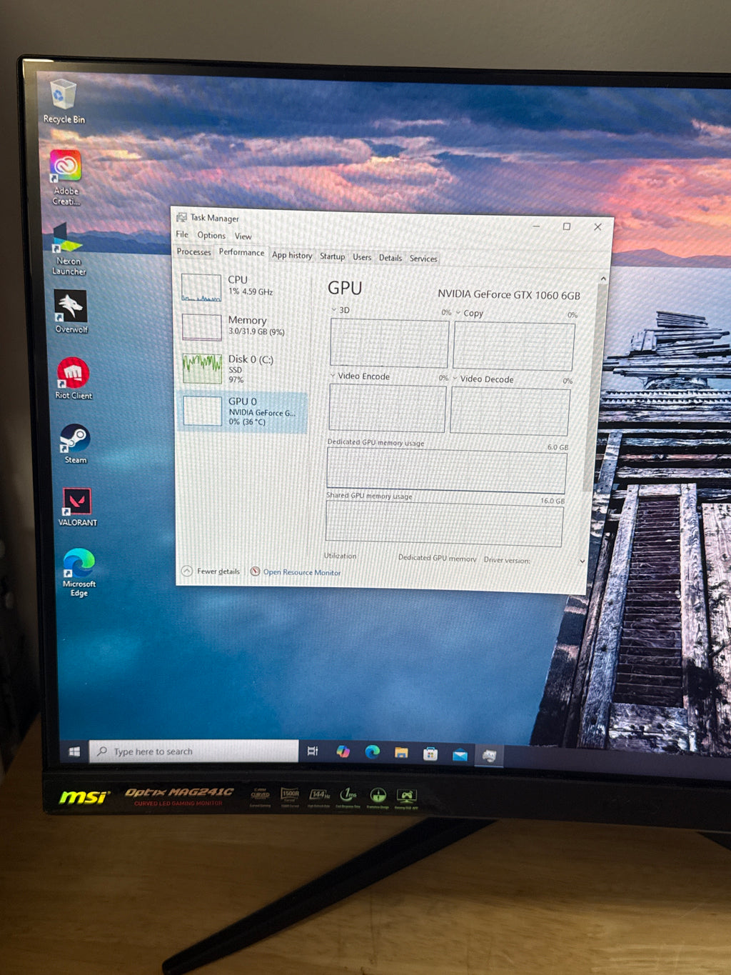
Task: Click the GPU panel scrollbar up arrow
Action: click(603, 279)
